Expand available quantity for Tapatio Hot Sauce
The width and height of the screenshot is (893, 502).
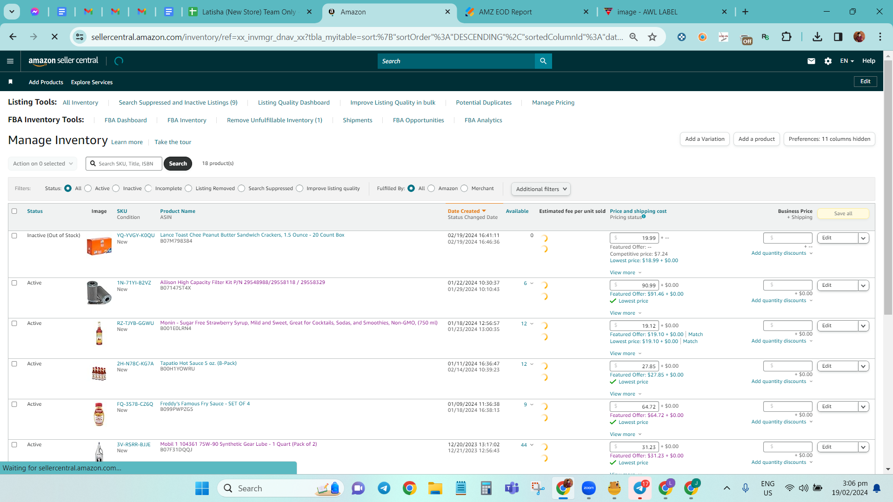[532, 364]
